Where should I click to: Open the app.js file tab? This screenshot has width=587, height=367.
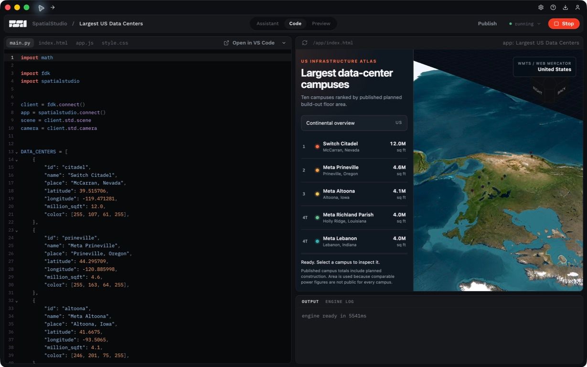point(85,43)
